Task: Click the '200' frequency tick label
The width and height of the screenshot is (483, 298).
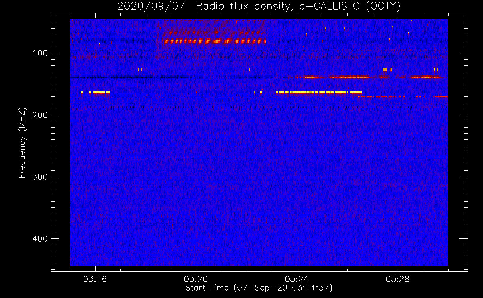Action: [x=40, y=115]
